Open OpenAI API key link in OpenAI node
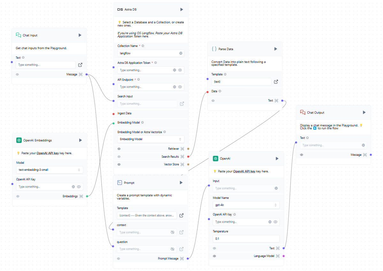383x271 pixels. (x=244, y=171)
